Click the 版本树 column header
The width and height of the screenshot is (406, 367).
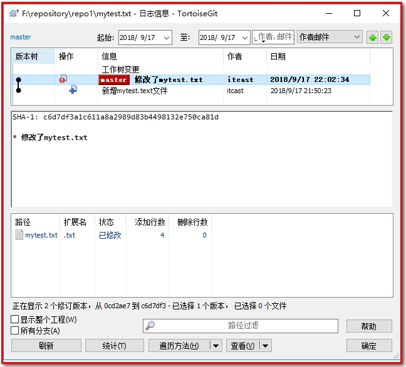coord(34,56)
